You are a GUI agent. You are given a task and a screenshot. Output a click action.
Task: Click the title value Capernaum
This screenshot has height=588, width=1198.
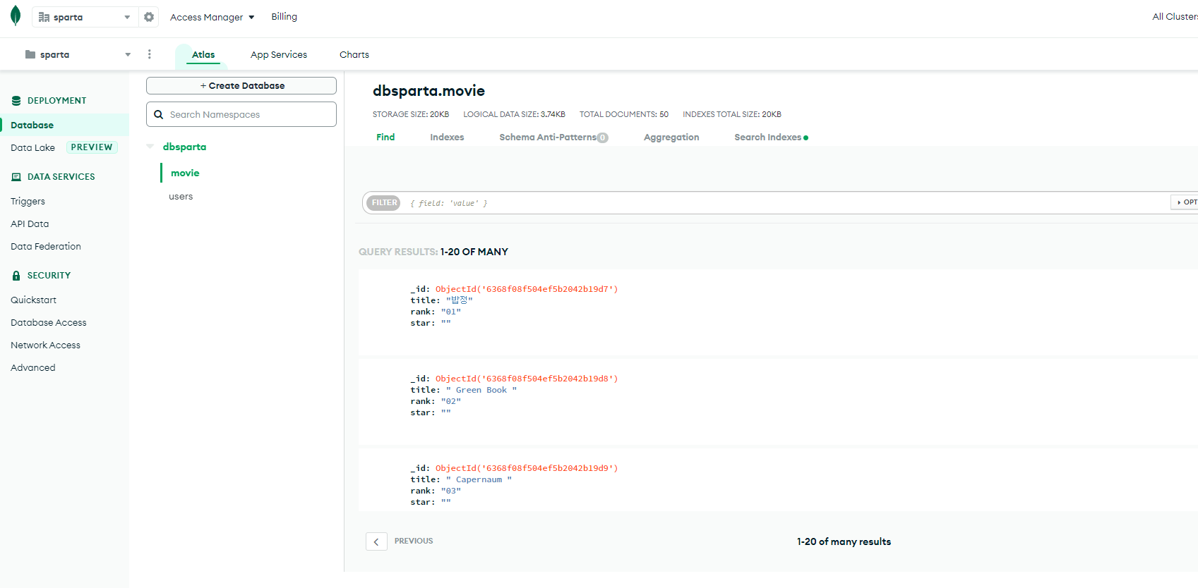coord(479,479)
